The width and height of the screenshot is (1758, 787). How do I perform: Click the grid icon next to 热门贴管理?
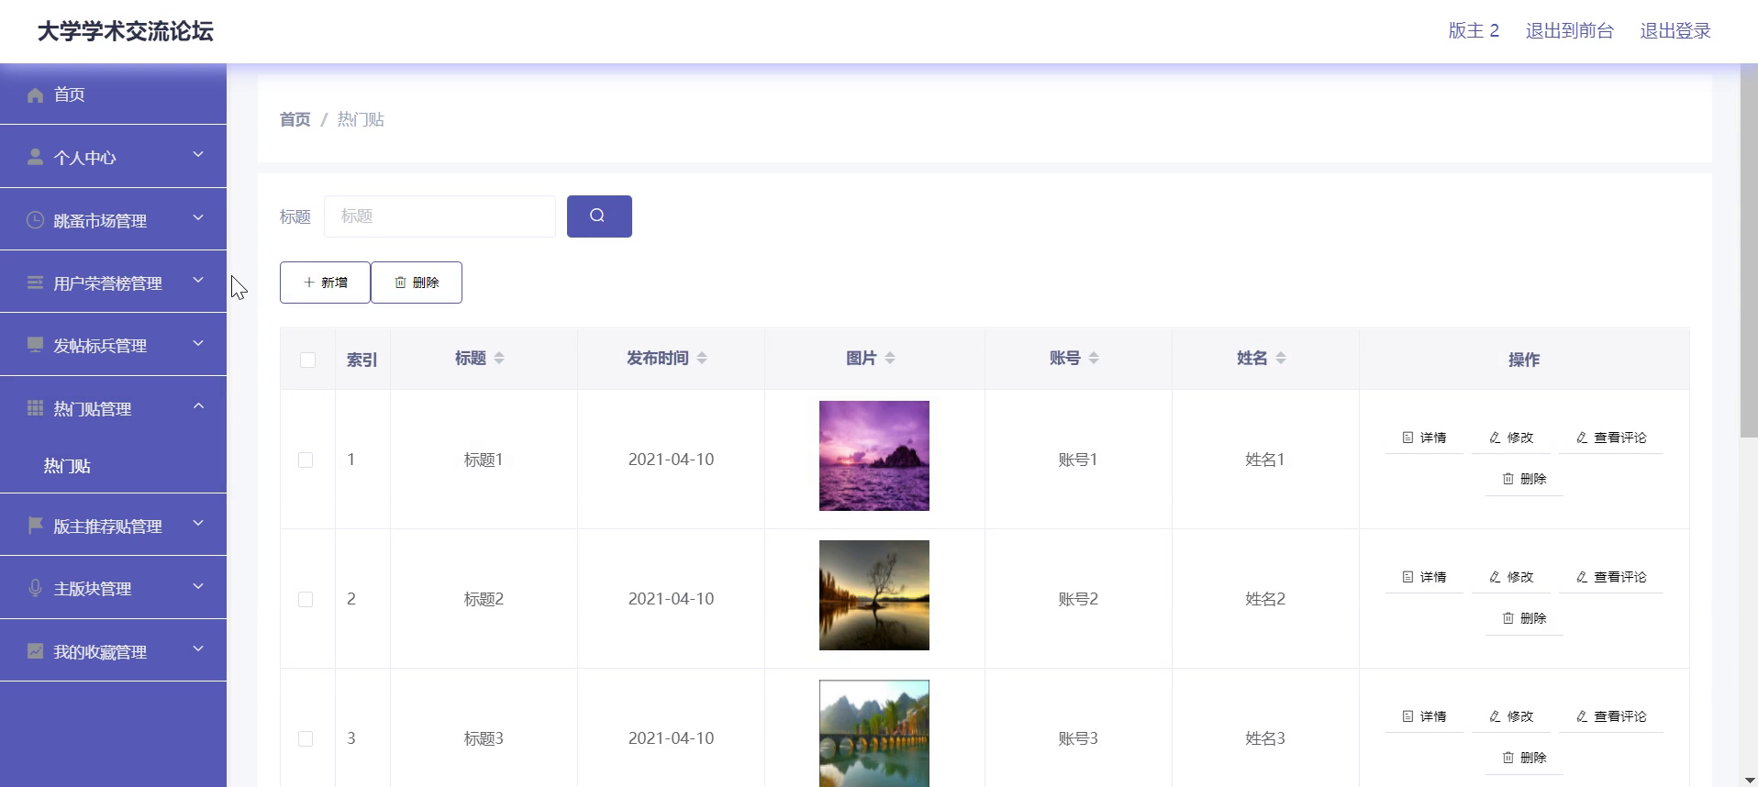[35, 408]
